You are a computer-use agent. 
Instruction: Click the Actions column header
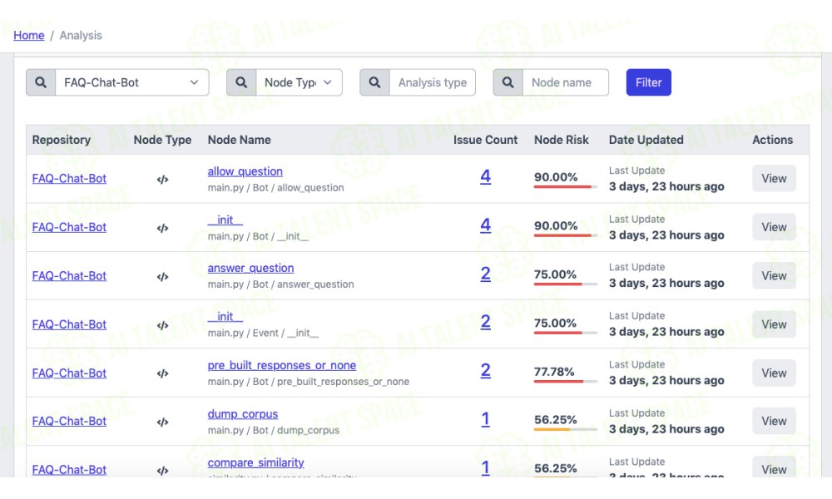(773, 140)
